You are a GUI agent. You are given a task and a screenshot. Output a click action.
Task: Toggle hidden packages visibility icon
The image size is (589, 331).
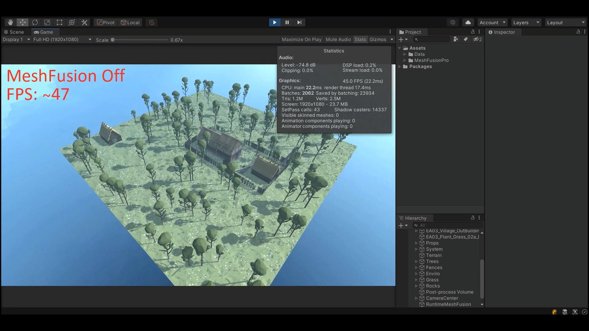click(x=477, y=39)
